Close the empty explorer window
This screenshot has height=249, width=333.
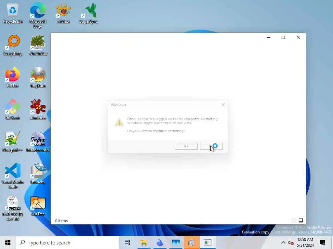pos(298,37)
